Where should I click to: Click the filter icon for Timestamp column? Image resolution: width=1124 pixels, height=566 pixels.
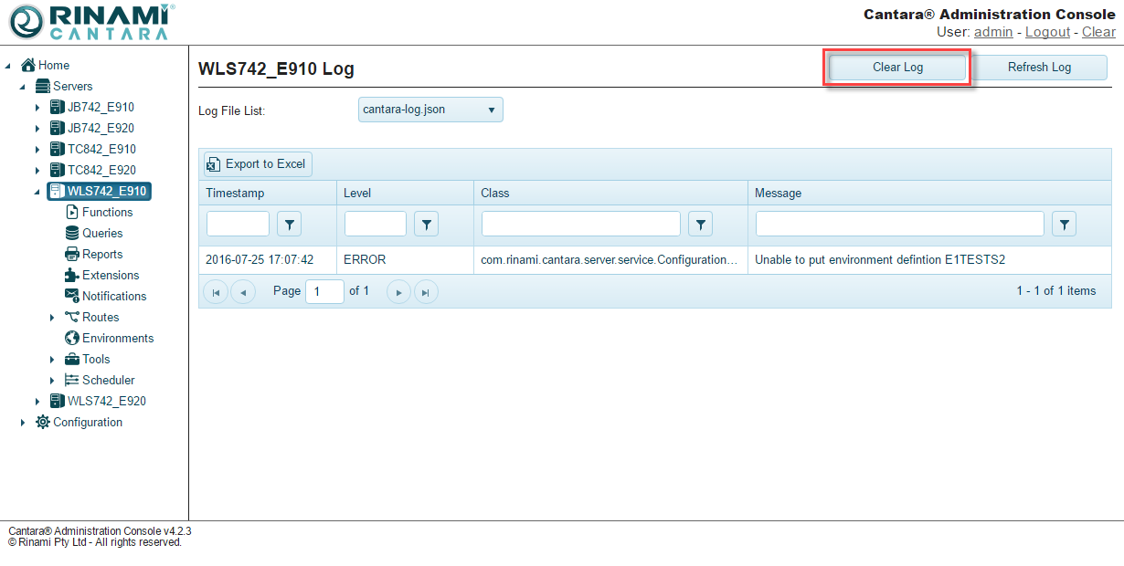289,224
